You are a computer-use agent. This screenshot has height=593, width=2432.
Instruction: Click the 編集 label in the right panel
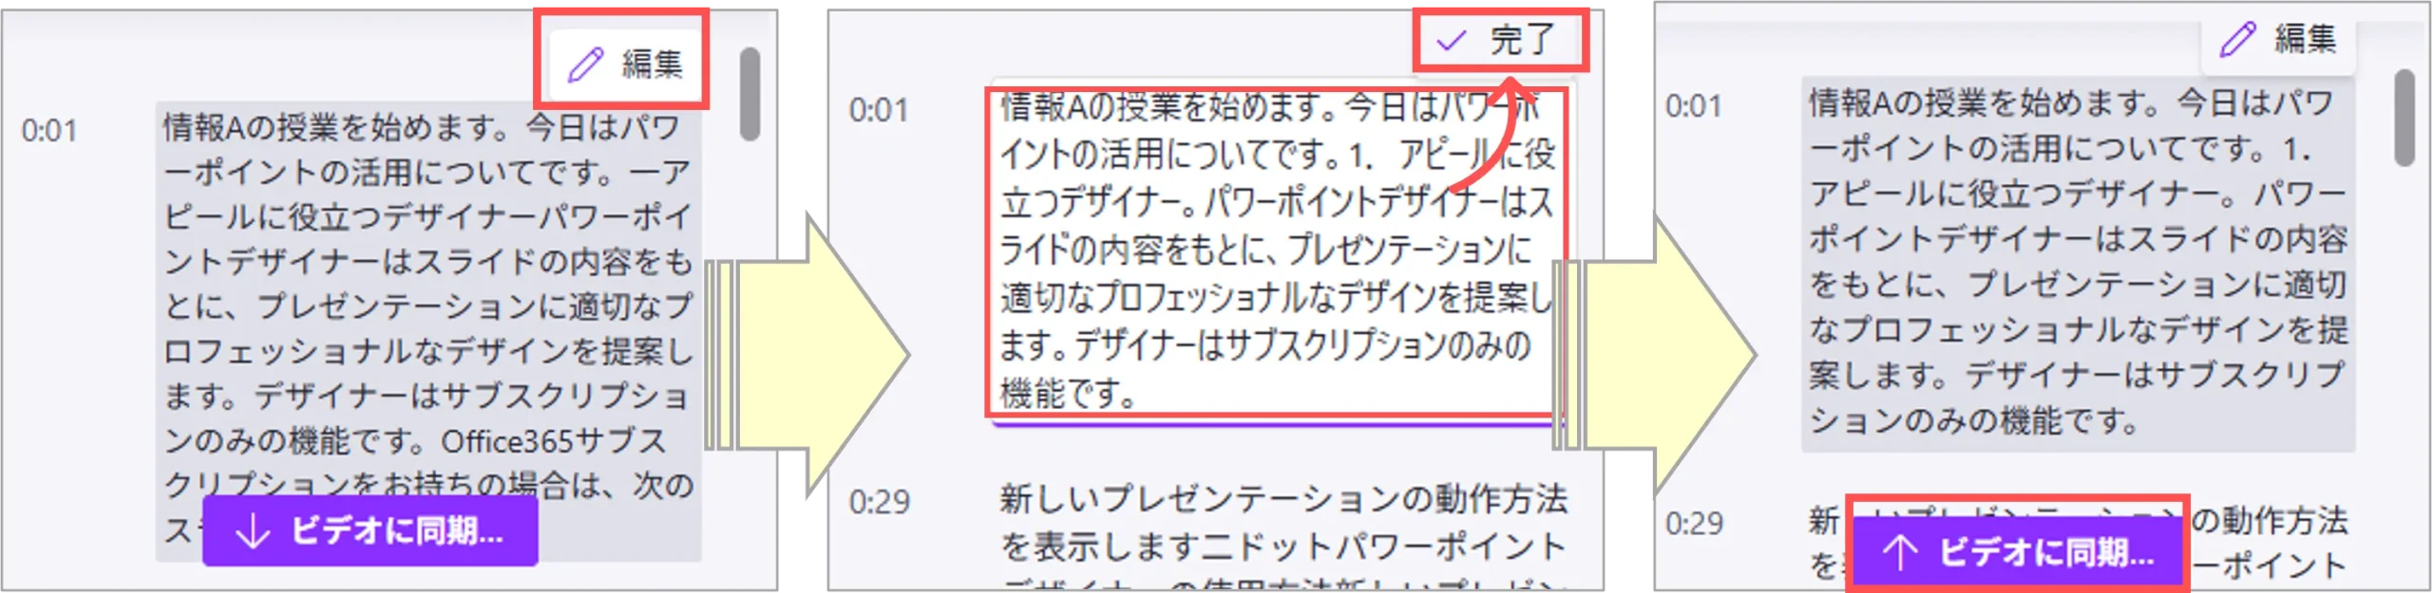(x=2306, y=38)
